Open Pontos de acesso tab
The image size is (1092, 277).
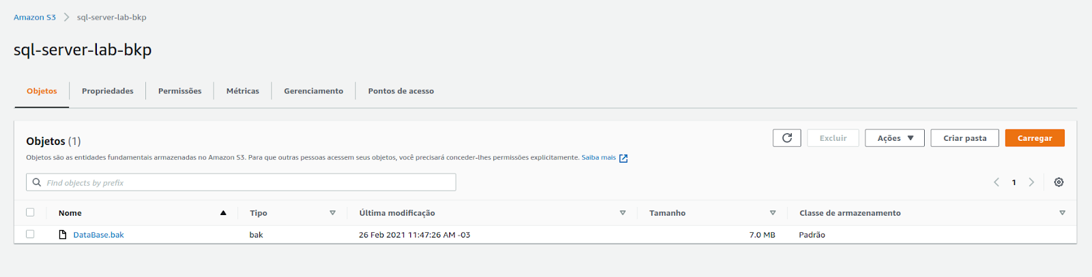coord(401,91)
